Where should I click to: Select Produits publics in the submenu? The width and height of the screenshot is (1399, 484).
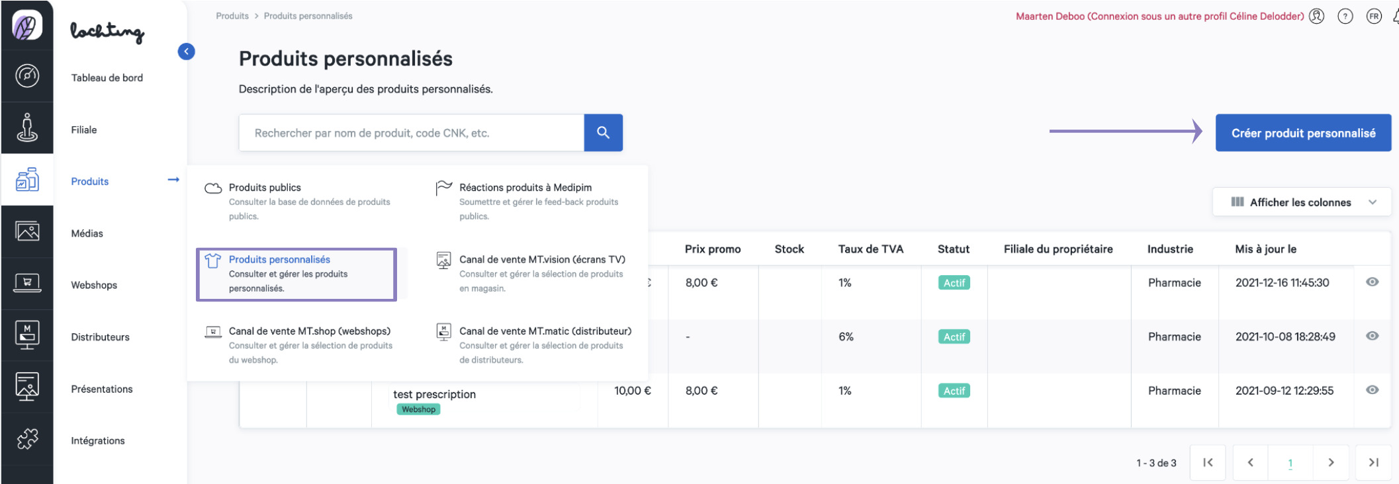[265, 188]
